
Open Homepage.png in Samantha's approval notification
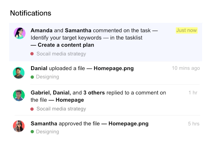128,124
